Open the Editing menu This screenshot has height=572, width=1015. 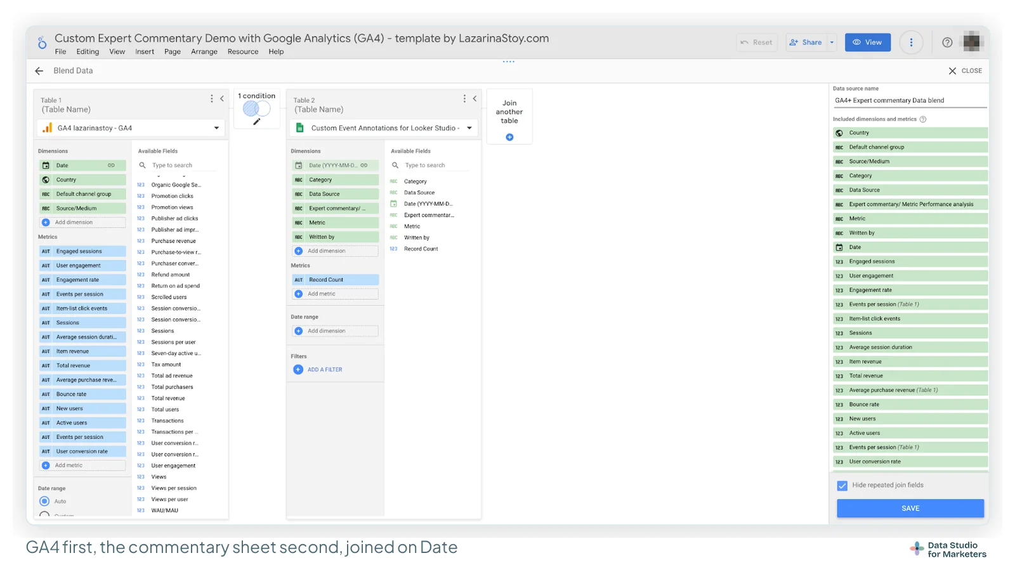pyautogui.click(x=88, y=52)
